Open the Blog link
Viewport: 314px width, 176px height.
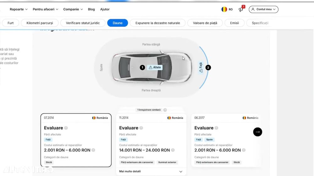coord(91,9)
